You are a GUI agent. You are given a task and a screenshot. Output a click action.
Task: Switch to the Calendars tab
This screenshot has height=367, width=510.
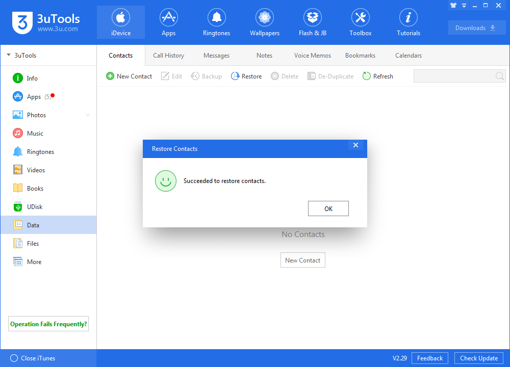409,56
